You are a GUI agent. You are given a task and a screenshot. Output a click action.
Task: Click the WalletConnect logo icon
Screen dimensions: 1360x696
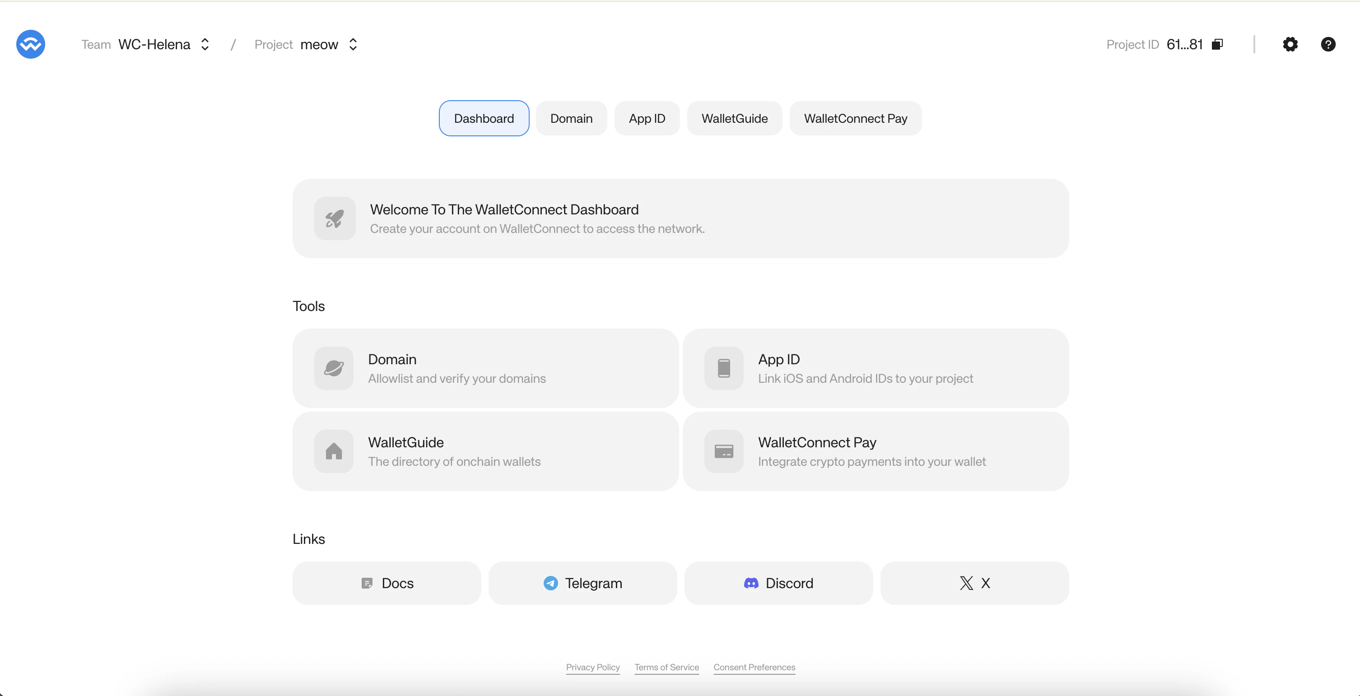click(31, 44)
